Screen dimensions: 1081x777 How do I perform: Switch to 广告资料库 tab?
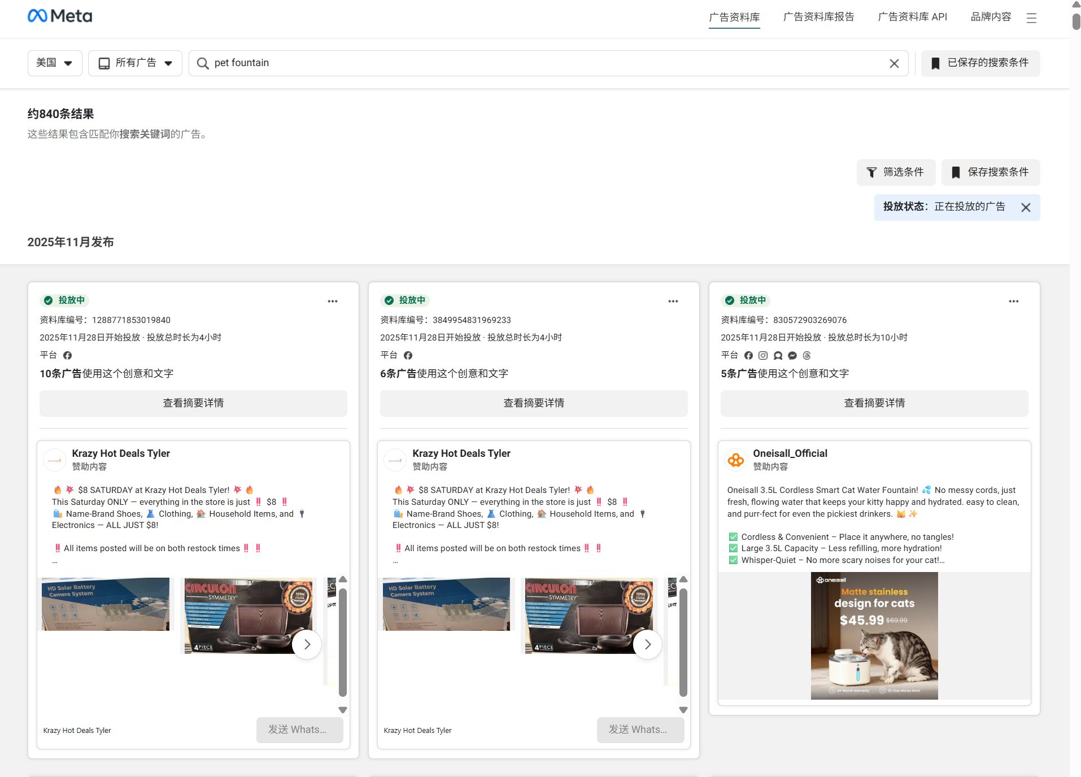[x=734, y=17]
